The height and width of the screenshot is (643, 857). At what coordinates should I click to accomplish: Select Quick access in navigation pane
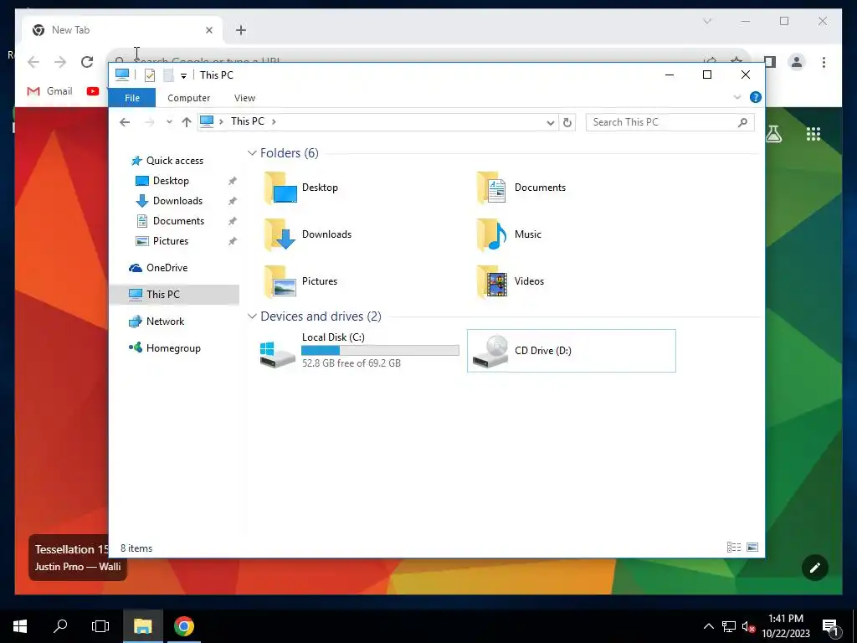pyautogui.click(x=174, y=161)
